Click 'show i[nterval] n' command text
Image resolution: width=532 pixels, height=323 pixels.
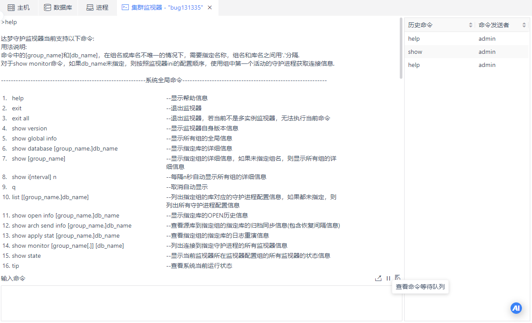[34, 177]
